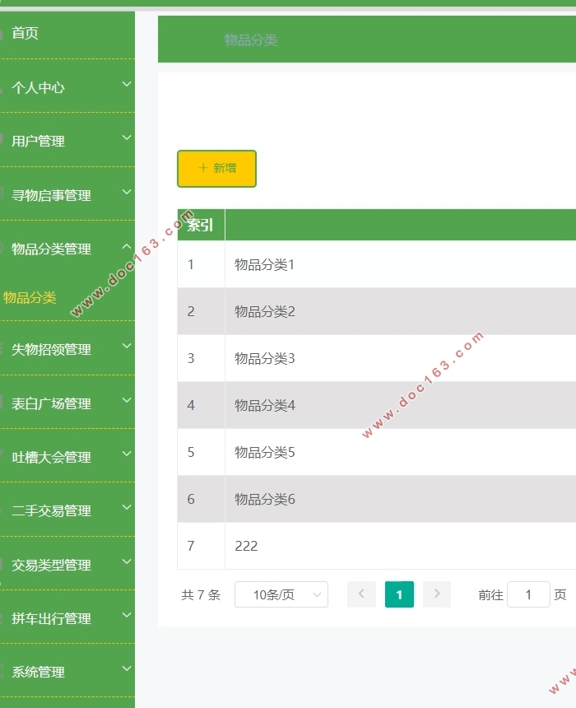Click the 共 7 条 total count text
This screenshot has width=576, height=708.
point(201,595)
